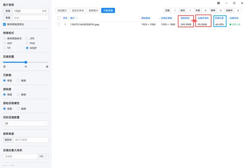Click the 开始压缩 button
The image size is (246, 168).
[108, 10]
